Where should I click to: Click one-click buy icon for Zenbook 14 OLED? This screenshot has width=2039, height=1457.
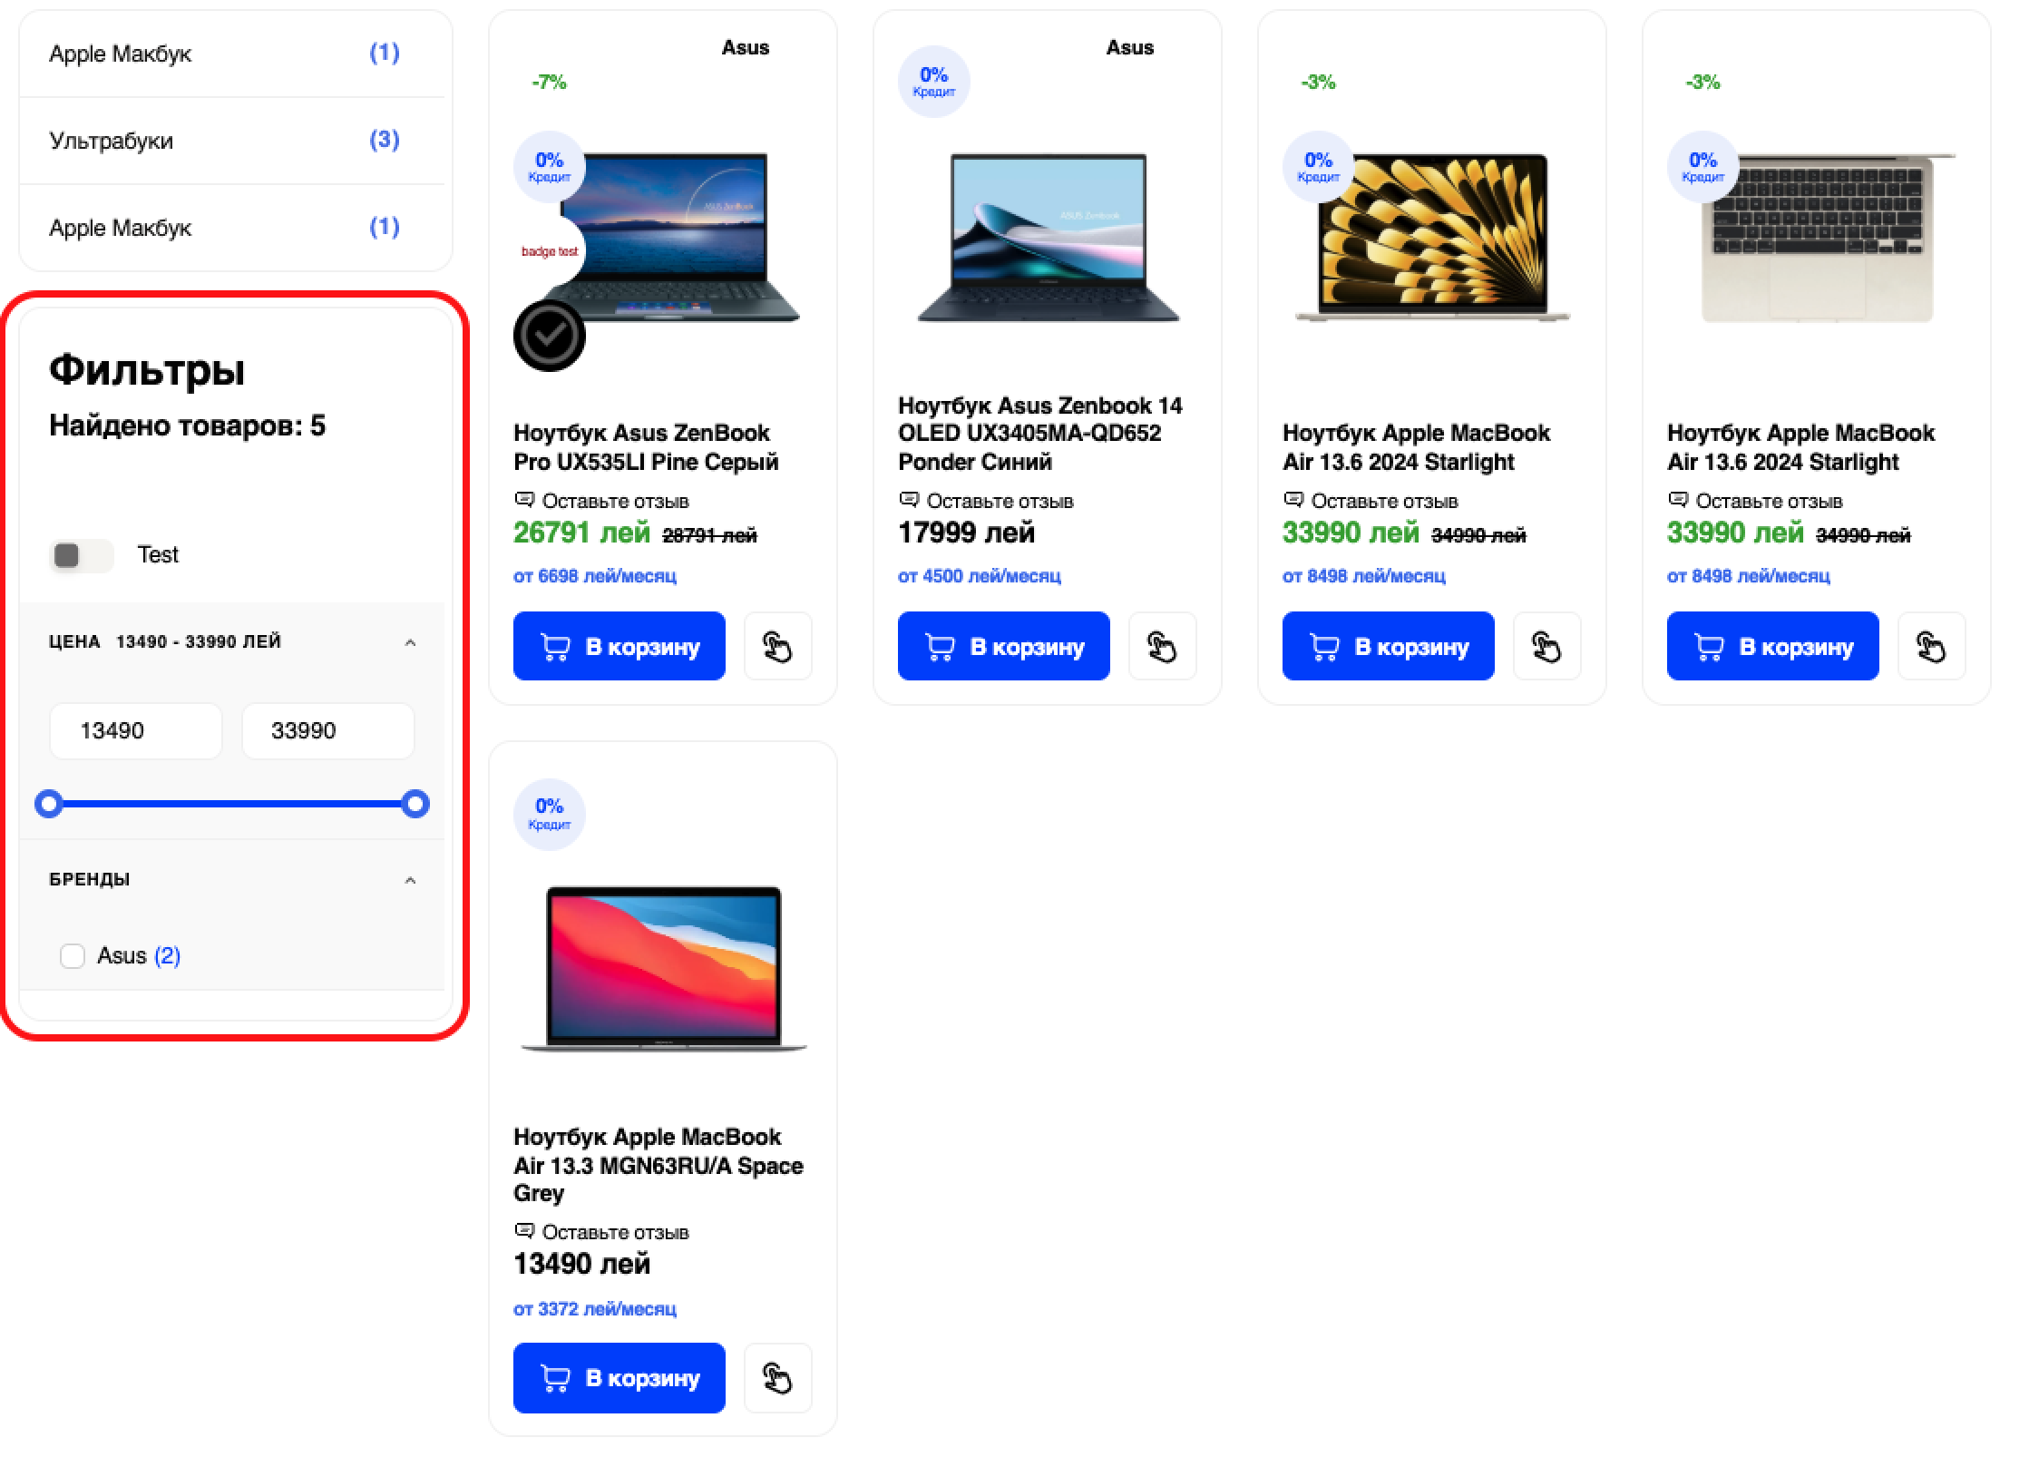tap(1162, 647)
